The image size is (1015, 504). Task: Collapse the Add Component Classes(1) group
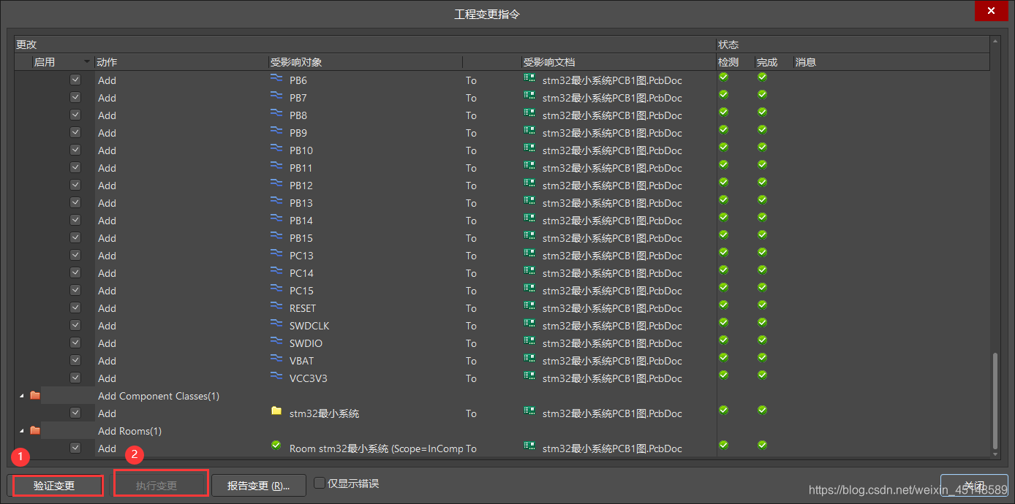(x=20, y=395)
